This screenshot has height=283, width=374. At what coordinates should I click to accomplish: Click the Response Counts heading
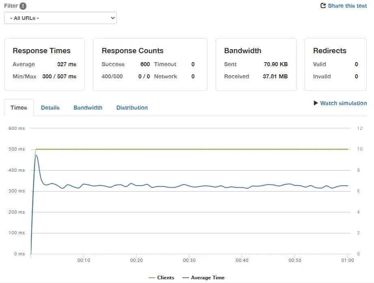click(133, 50)
